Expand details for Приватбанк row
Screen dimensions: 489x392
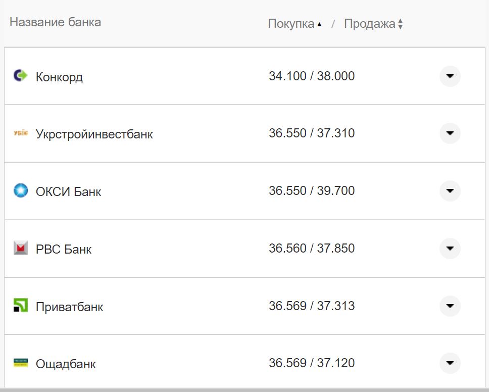[x=449, y=306]
